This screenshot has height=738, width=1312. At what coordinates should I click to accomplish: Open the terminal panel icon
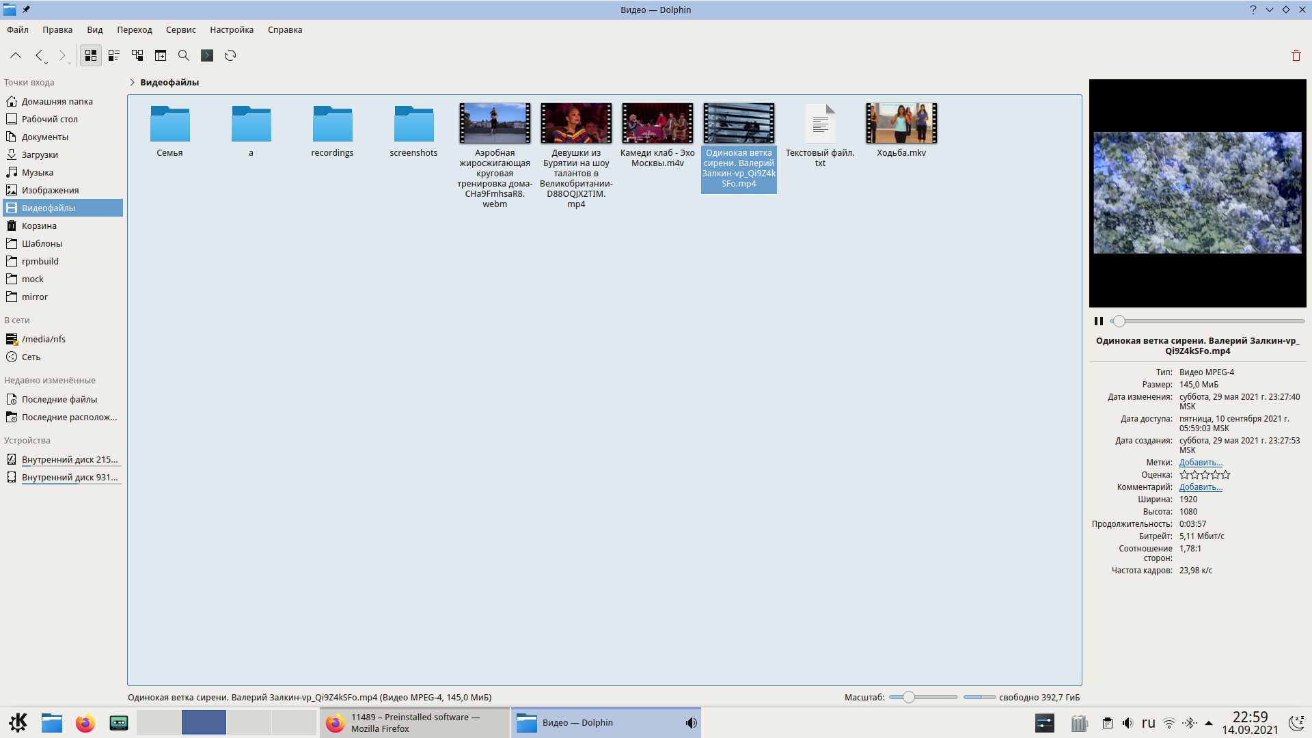(207, 55)
